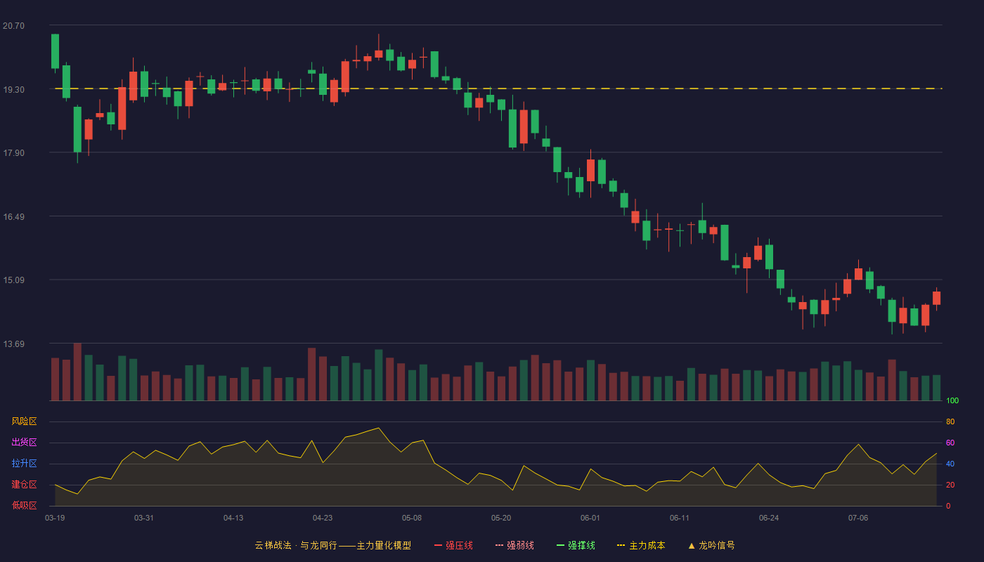The height and width of the screenshot is (562, 984).
Task: Select the 出货区 zone label
Action: (x=24, y=443)
